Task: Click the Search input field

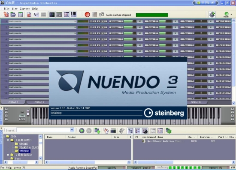Action: click(x=43, y=130)
